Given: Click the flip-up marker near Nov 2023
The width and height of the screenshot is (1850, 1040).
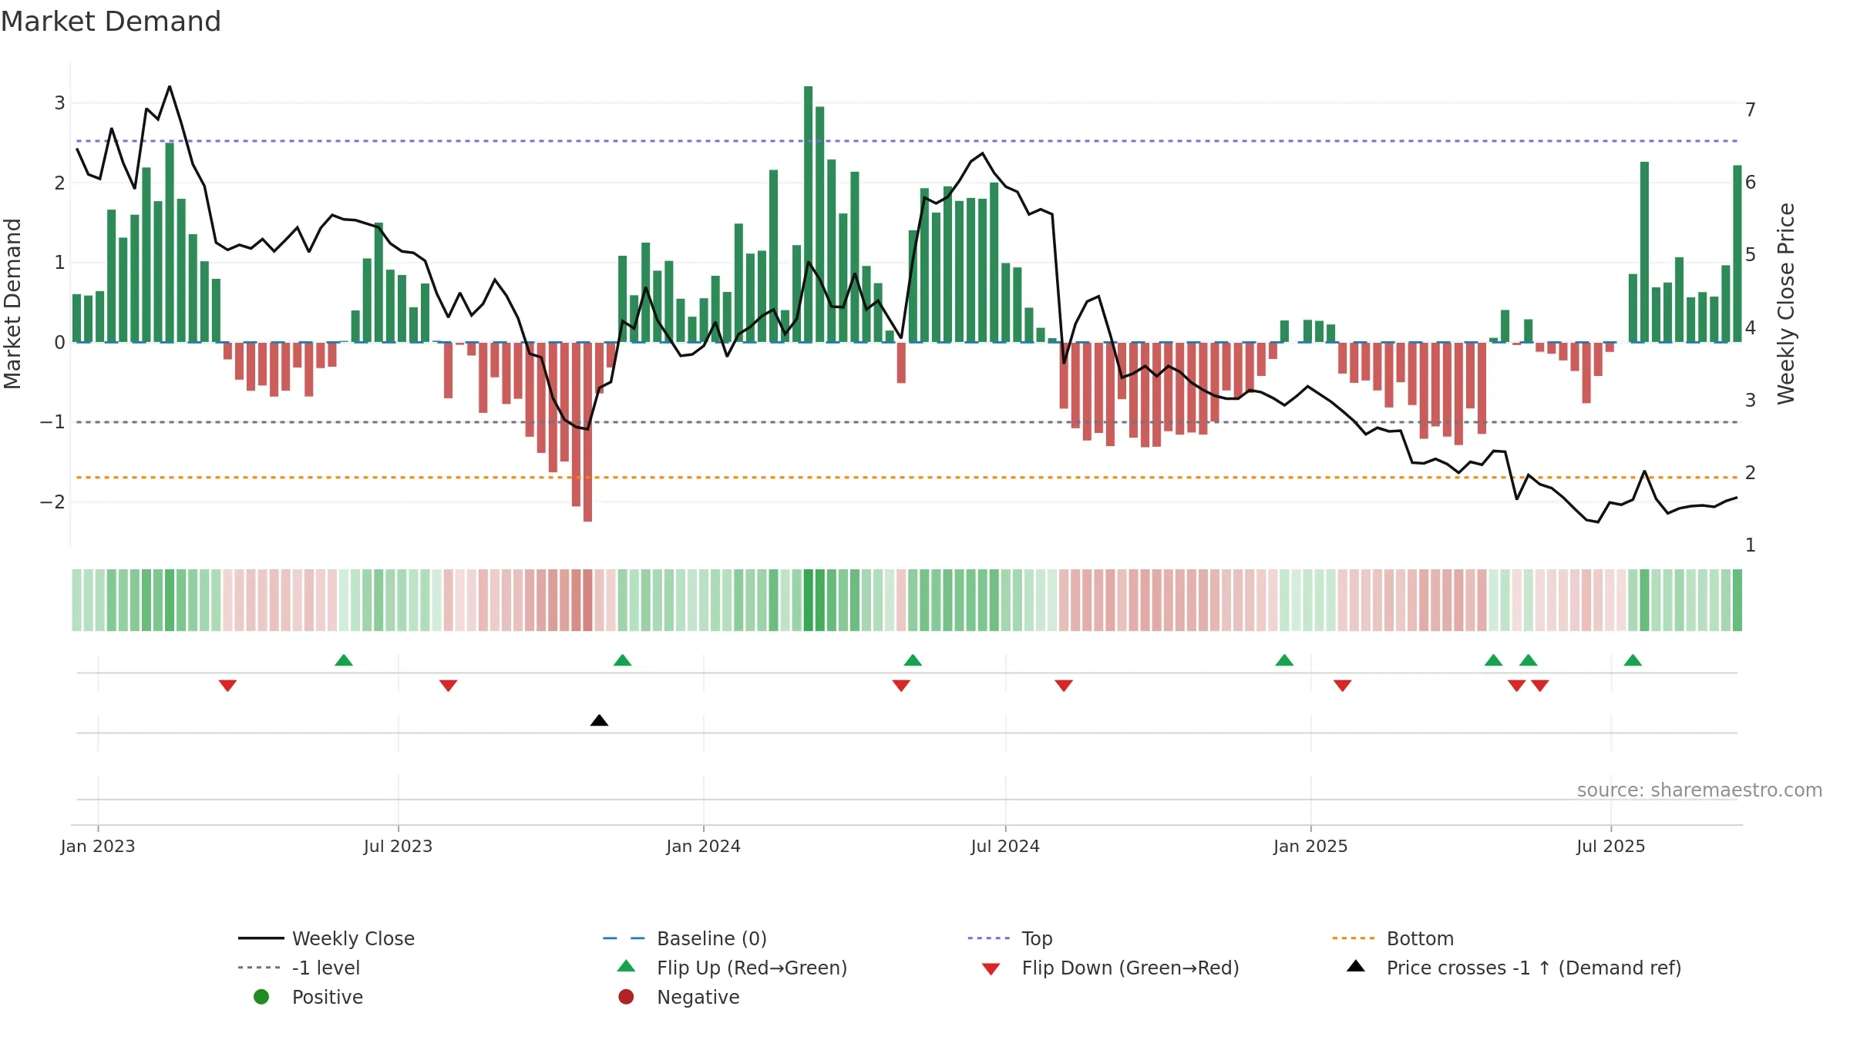Looking at the screenshot, I should 622,660.
